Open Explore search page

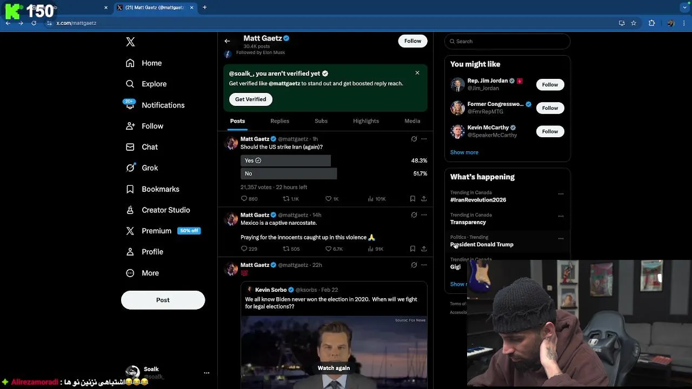[x=146, y=84]
